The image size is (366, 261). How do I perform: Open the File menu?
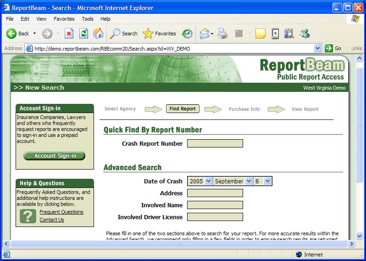click(10, 19)
